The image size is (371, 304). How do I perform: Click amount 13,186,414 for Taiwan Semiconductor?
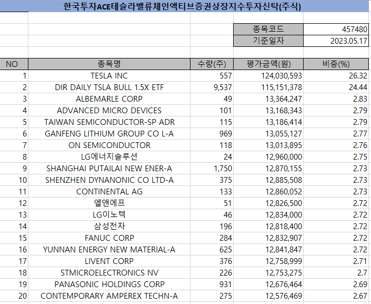pos(268,122)
